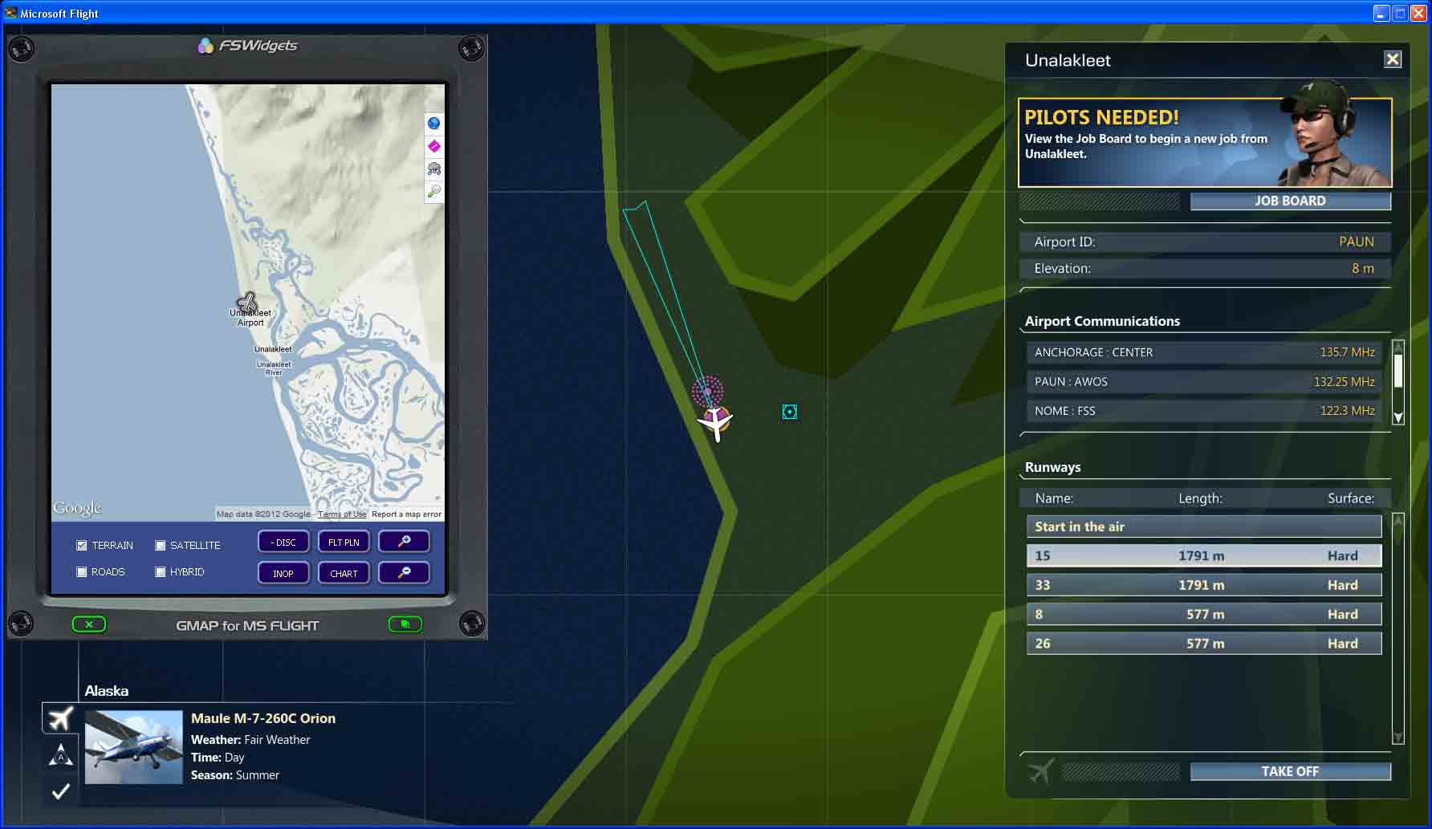
Task: Click the Elevation 8 m row
Action: 1204,268
